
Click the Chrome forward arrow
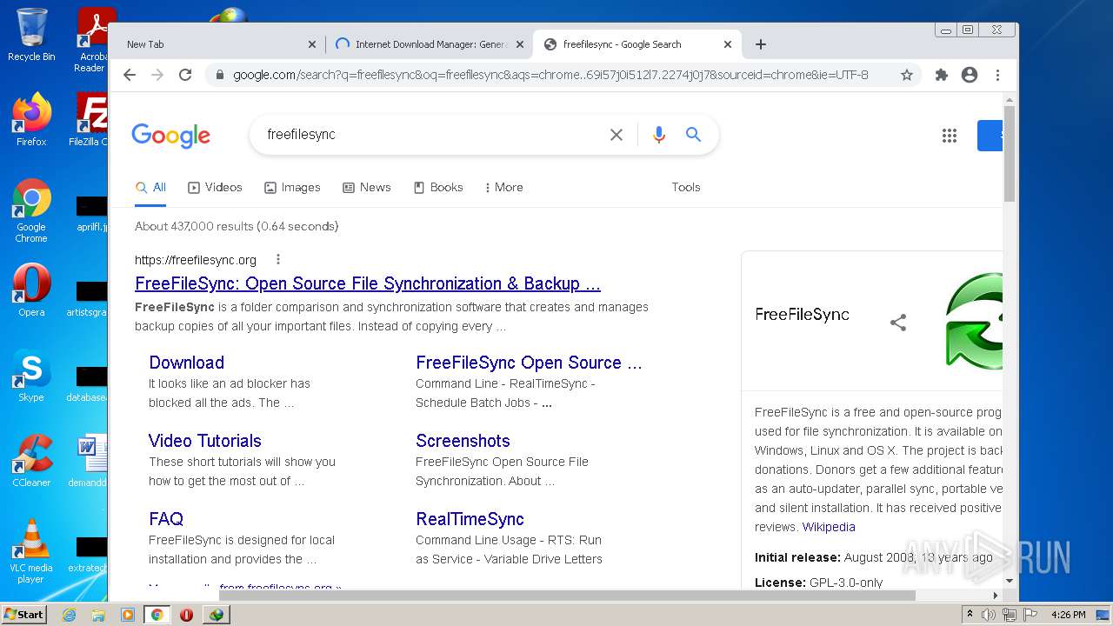[157, 75]
